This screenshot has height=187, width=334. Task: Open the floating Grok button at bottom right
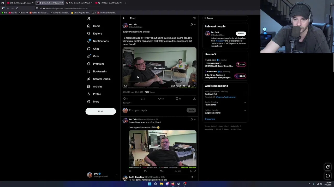click(x=328, y=167)
